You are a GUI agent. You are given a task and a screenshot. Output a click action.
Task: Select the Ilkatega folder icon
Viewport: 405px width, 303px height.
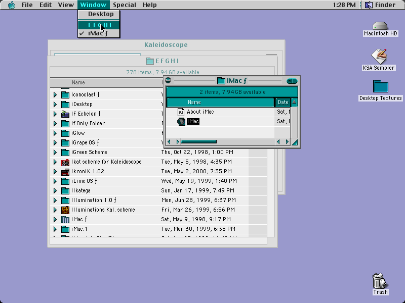(x=65, y=191)
